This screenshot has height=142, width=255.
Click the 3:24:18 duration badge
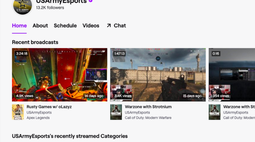coord(22,54)
